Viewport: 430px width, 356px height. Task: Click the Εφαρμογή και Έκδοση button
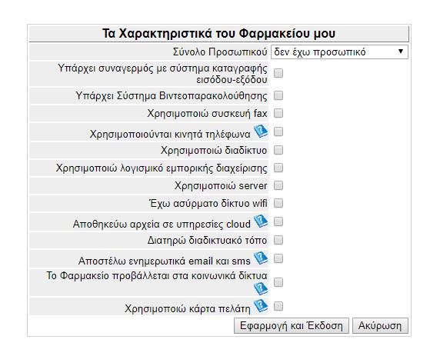point(292,325)
